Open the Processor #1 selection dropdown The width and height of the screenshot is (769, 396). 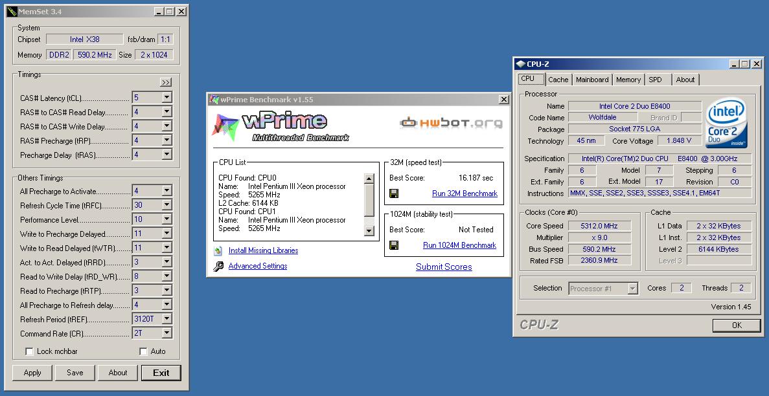633,289
